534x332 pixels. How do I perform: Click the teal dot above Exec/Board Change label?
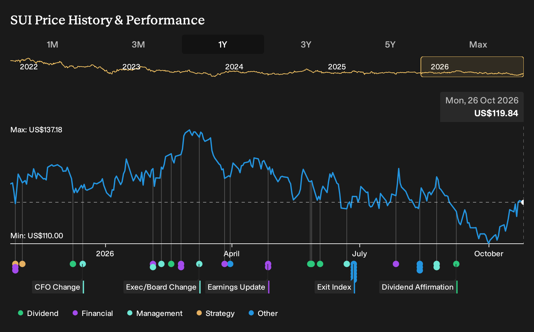tap(199, 264)
